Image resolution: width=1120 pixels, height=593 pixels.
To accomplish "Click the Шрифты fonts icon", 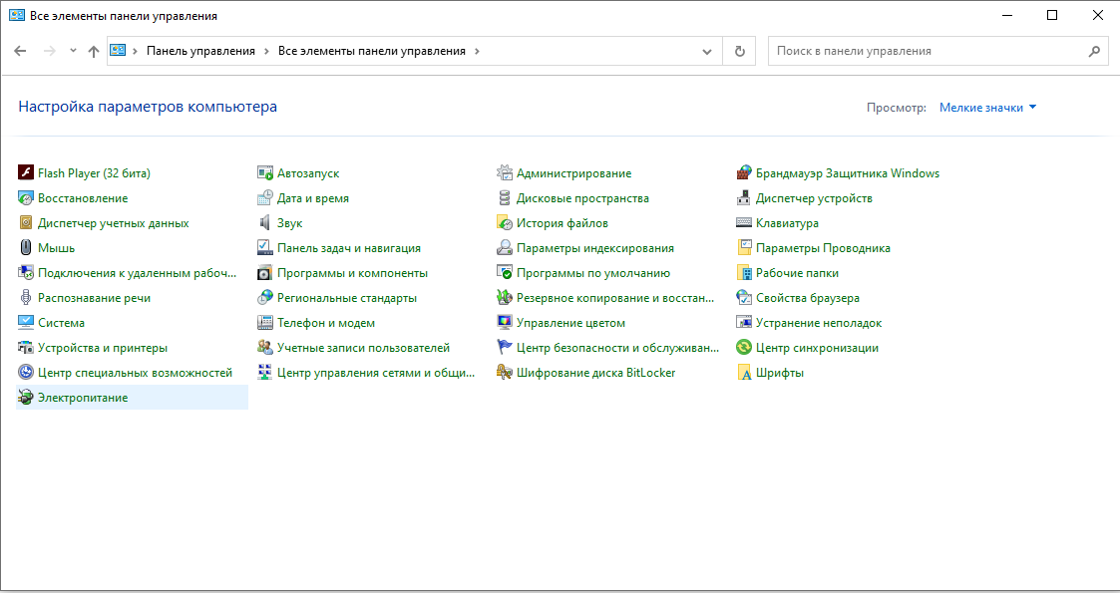I will tap(744, 373).
